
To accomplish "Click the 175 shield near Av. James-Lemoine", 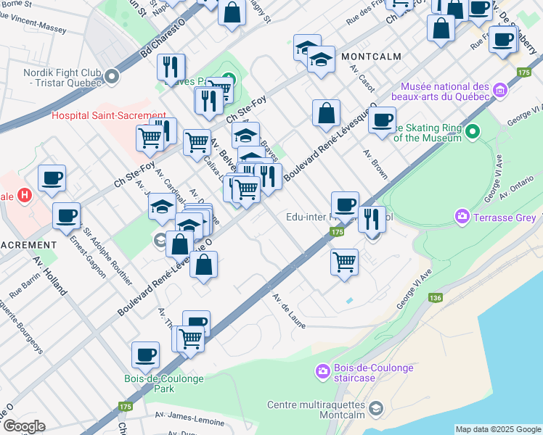I will [x=126, y=406].
